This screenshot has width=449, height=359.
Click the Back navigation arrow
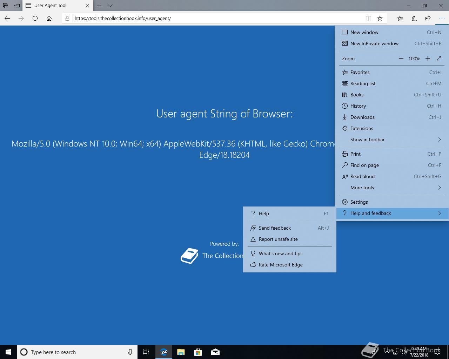tap(7, 18)
